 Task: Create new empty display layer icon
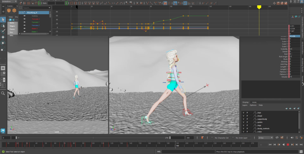[x=294, y=108]
